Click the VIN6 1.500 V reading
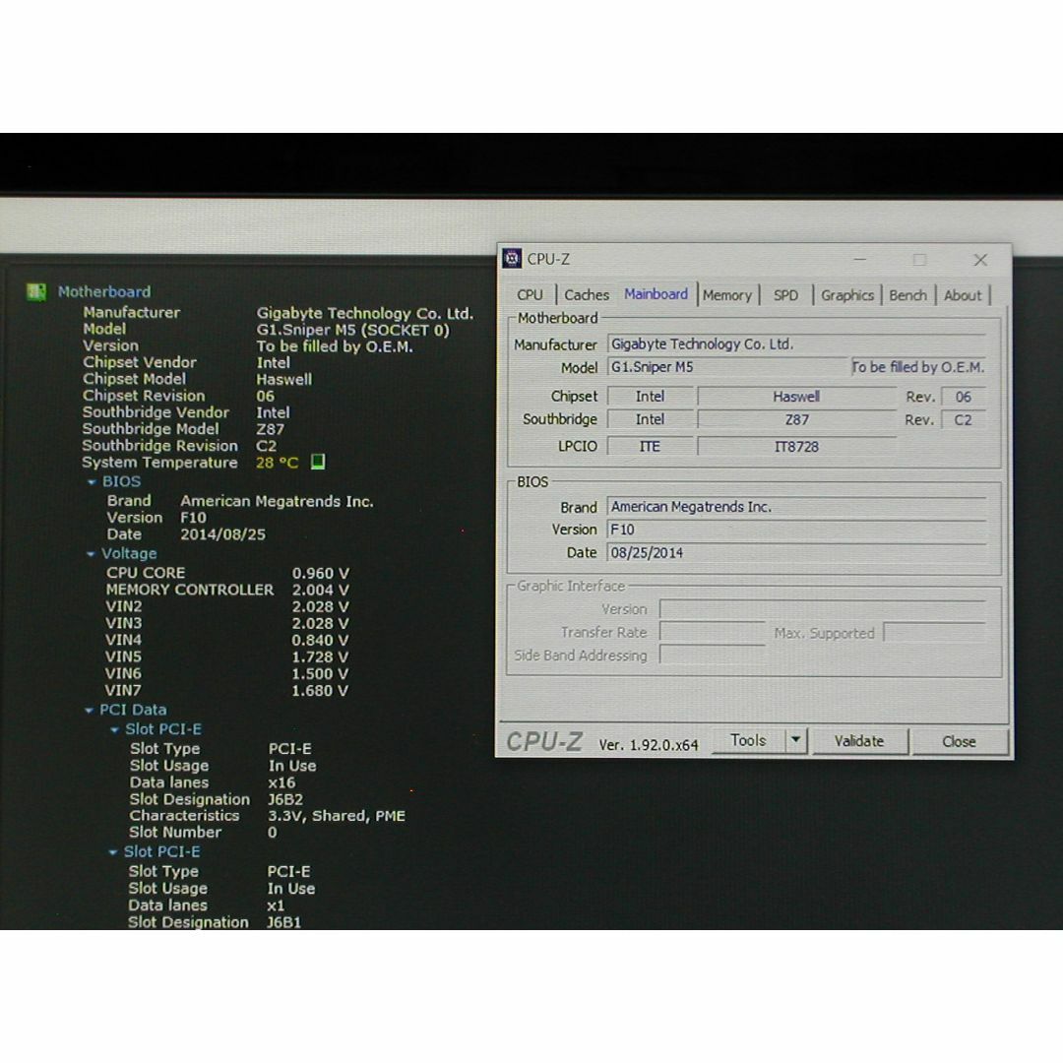 coord(319,674)
